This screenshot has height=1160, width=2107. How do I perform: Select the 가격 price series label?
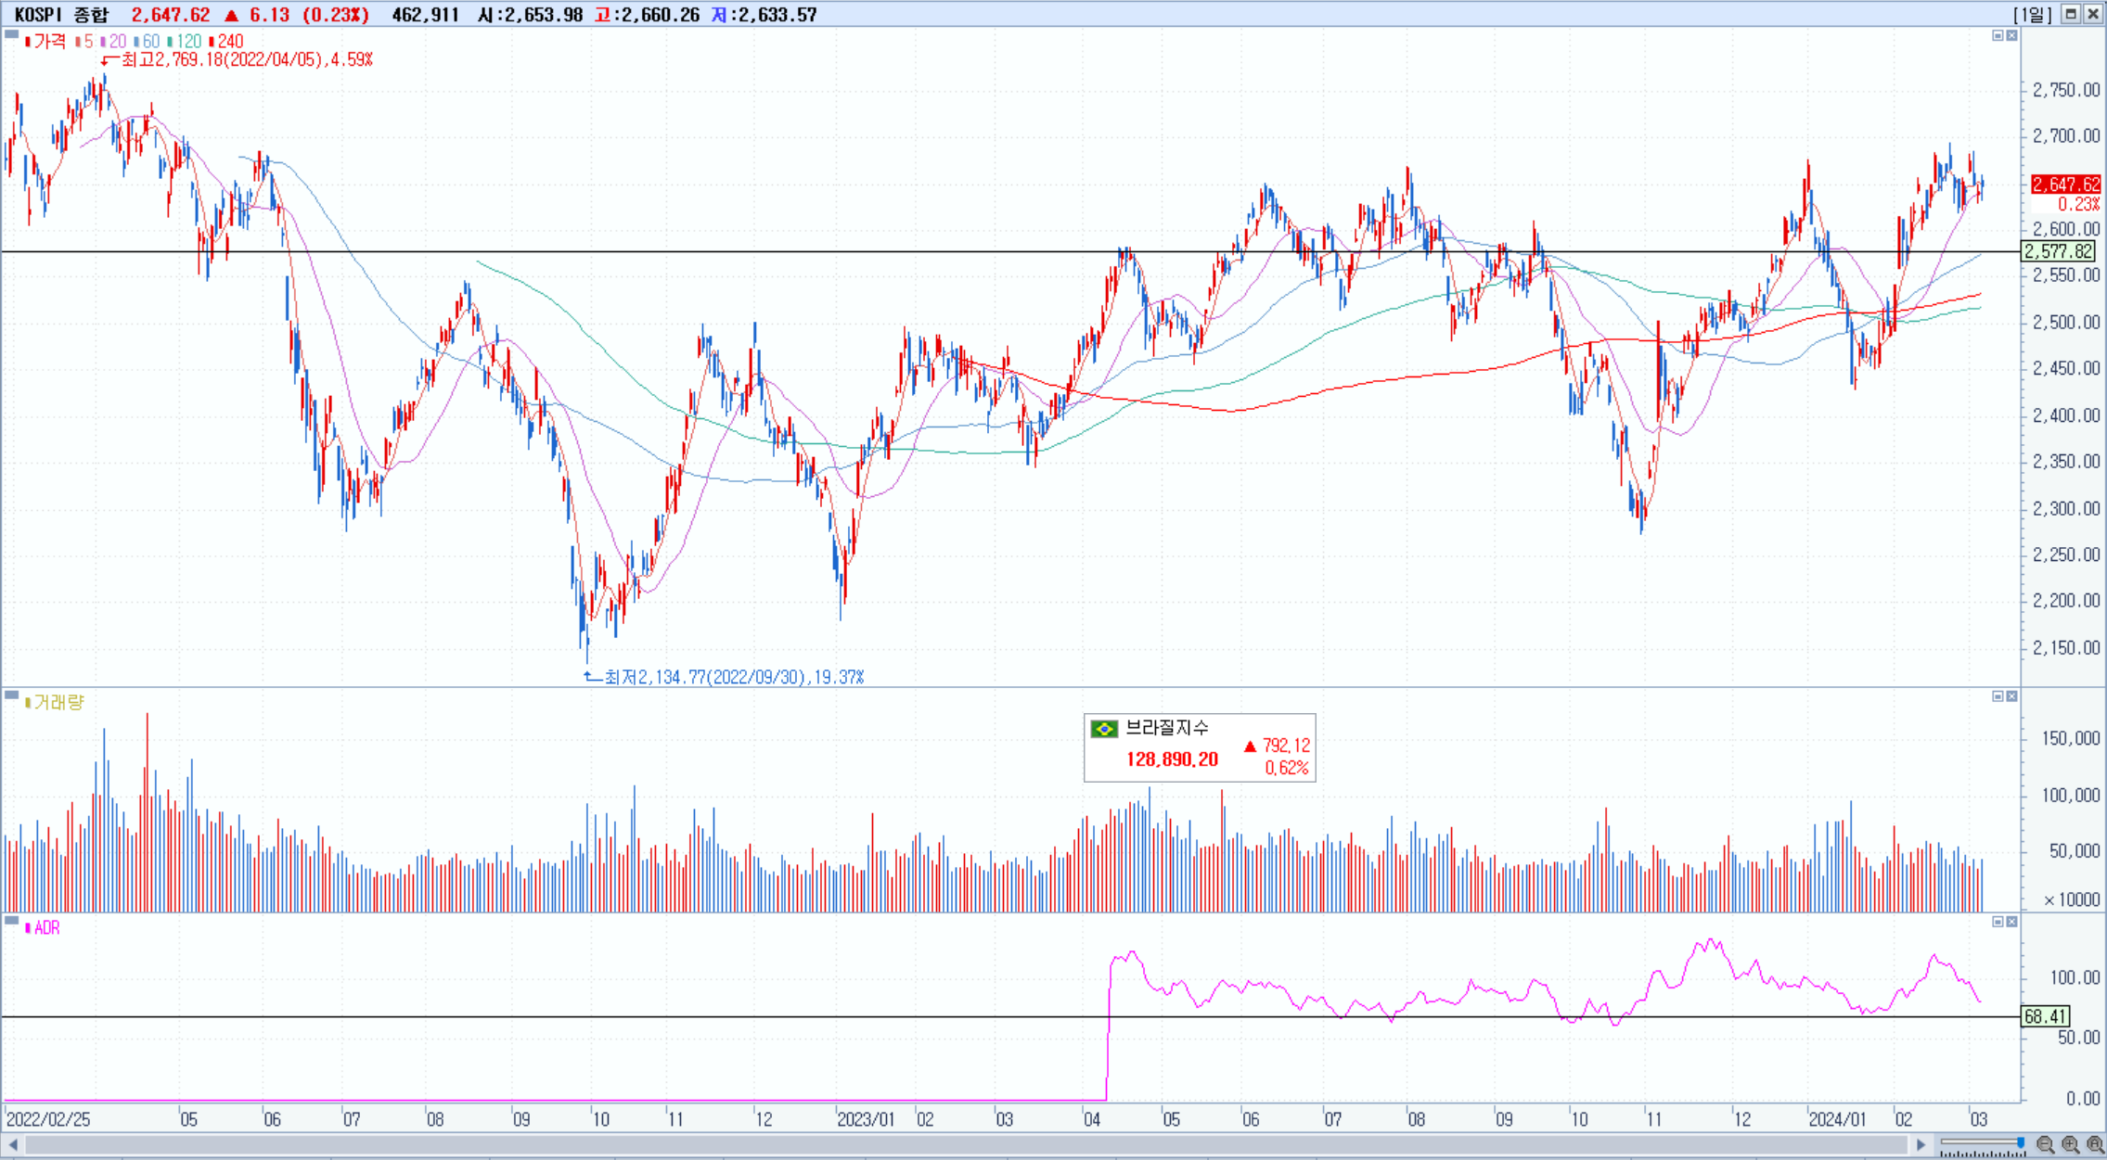pyautogui.click(x=48, y=42)
